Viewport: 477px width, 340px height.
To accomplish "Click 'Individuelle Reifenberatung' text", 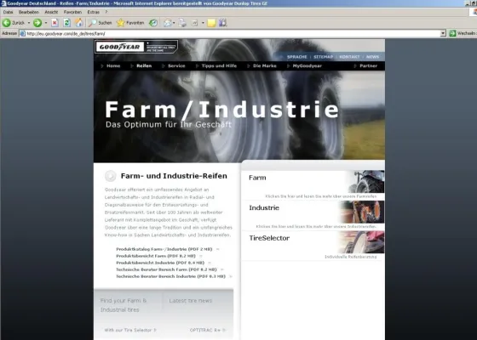I will pos(350,257).
